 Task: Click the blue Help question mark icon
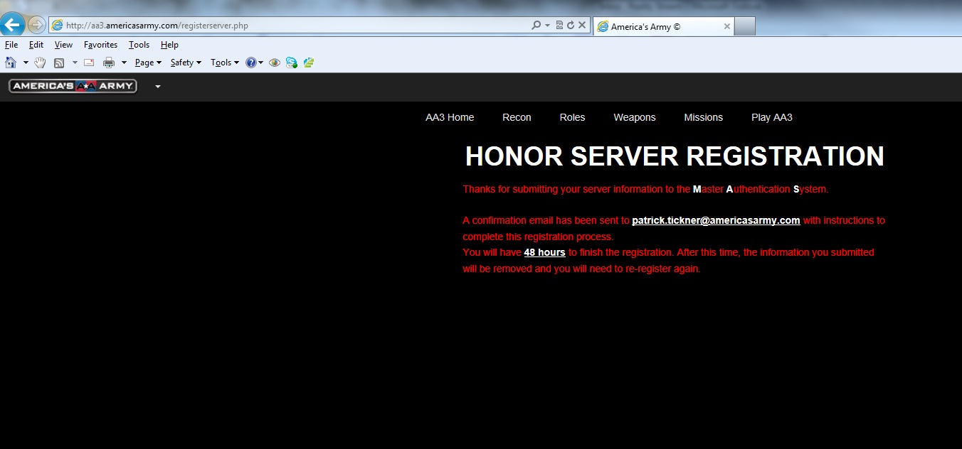pos(251,63)
